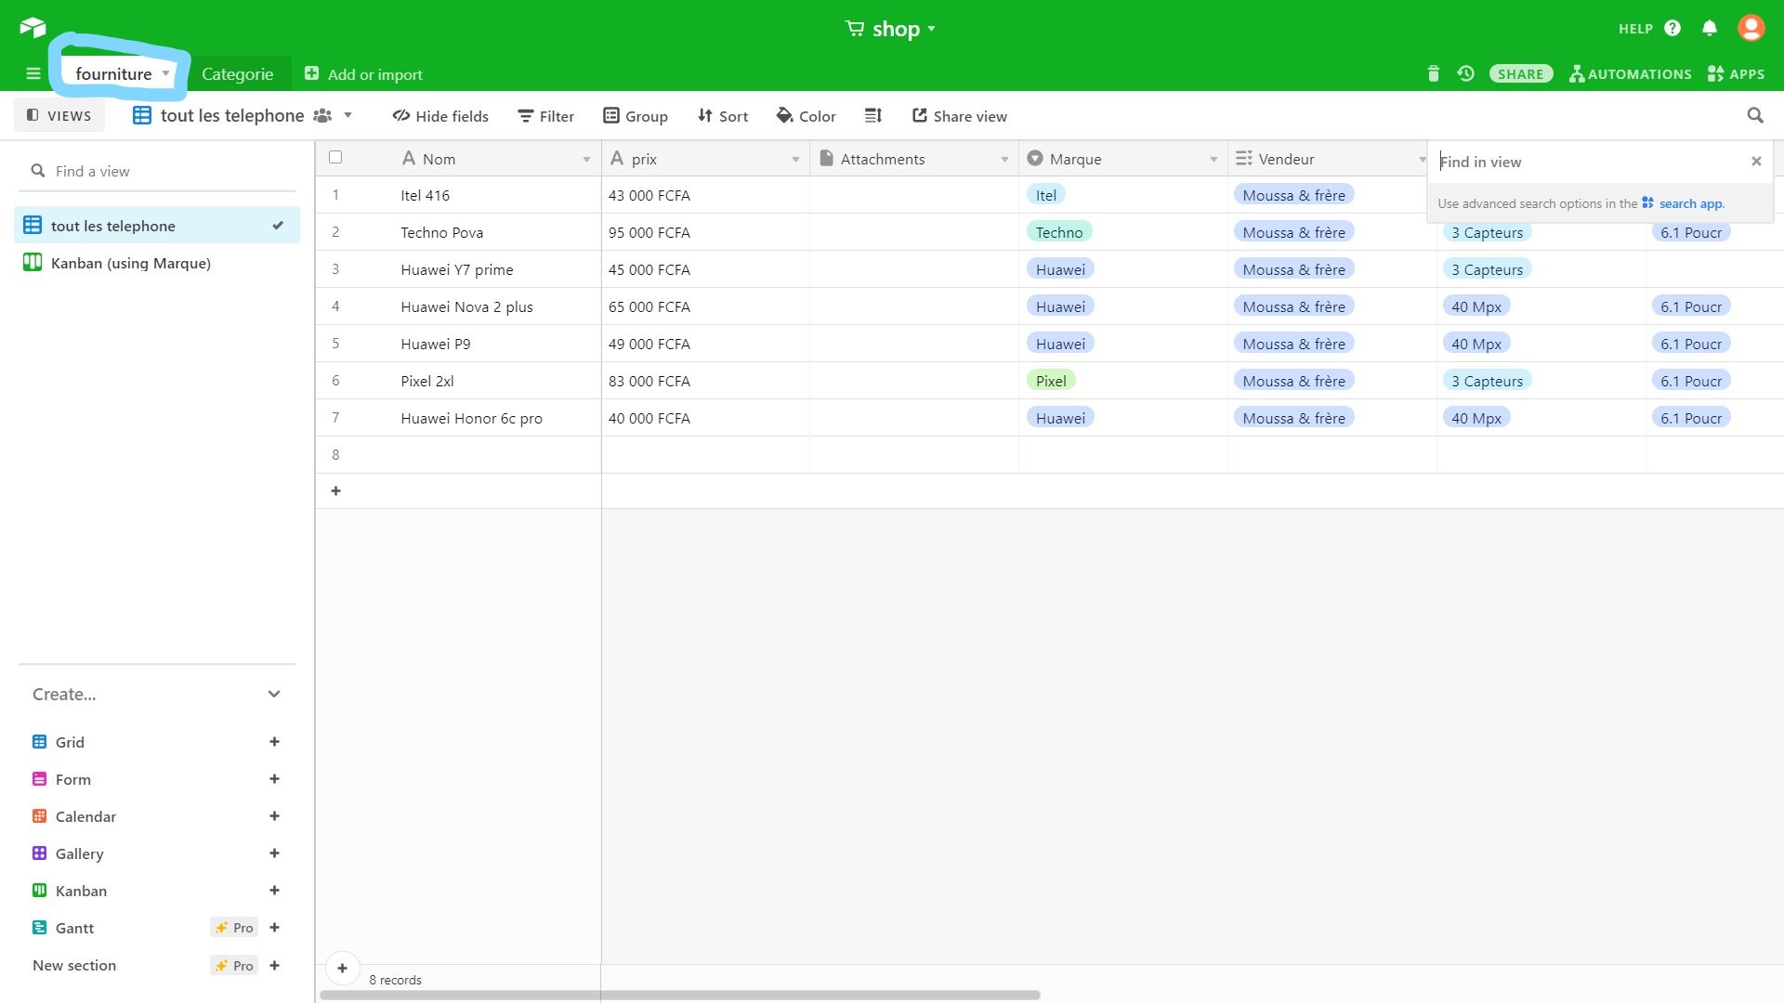Open notifications bell icon
Viewport: 1784px width, 1003px height.
(1710, 28)
